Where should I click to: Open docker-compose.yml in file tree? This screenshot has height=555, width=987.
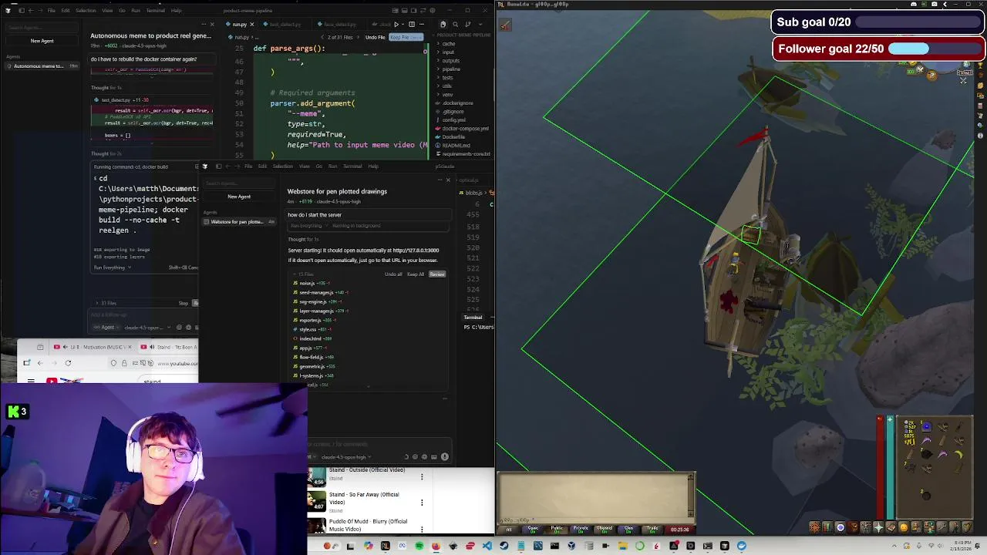(465, 129)
